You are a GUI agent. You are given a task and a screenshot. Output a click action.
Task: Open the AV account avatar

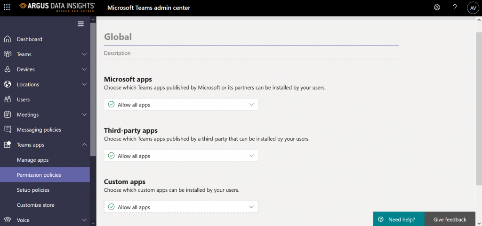point(473,8)
